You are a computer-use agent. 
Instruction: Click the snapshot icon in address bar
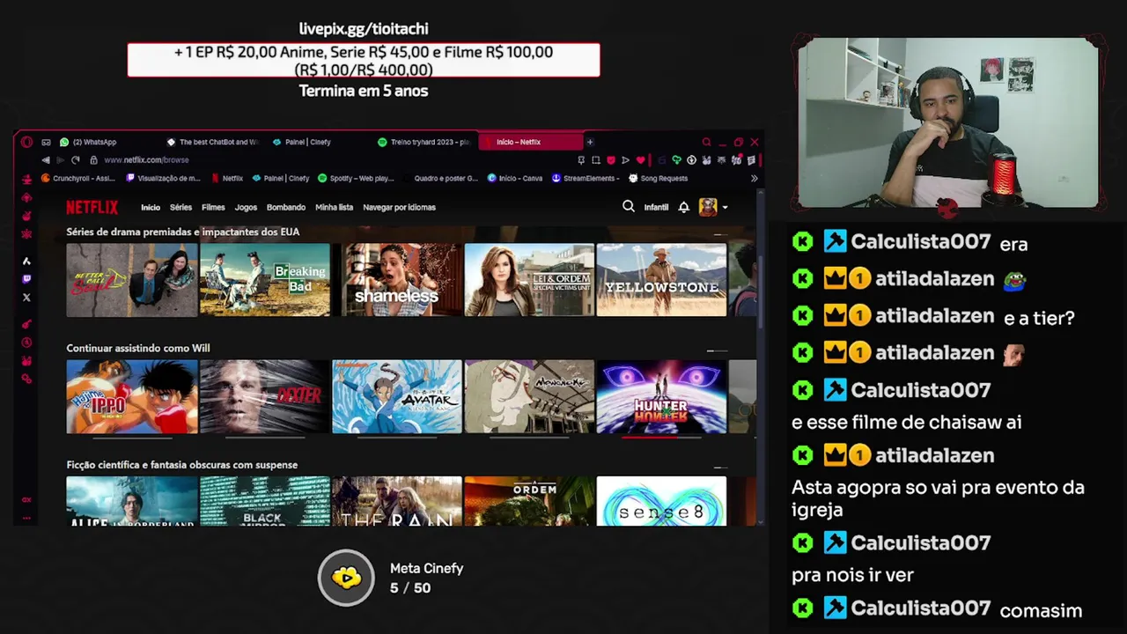(596, 160)
